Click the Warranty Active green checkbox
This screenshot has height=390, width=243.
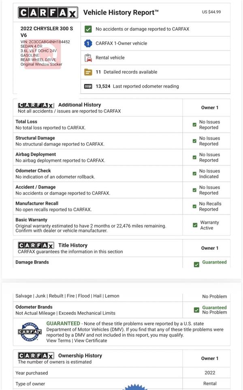(x=195, y=225)
